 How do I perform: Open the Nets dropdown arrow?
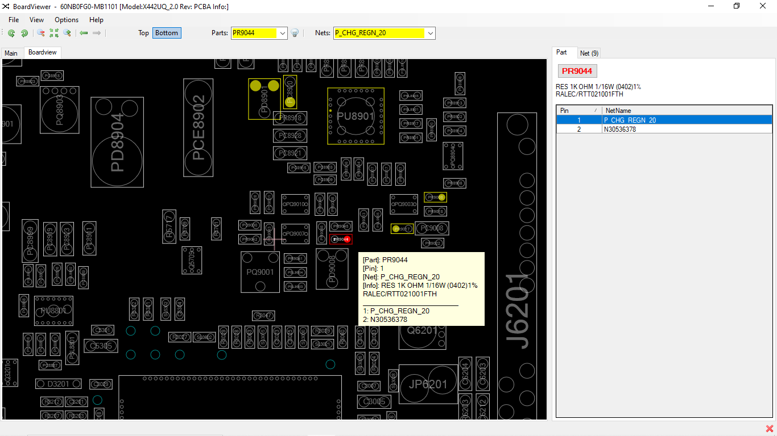(x=431, y=33)
